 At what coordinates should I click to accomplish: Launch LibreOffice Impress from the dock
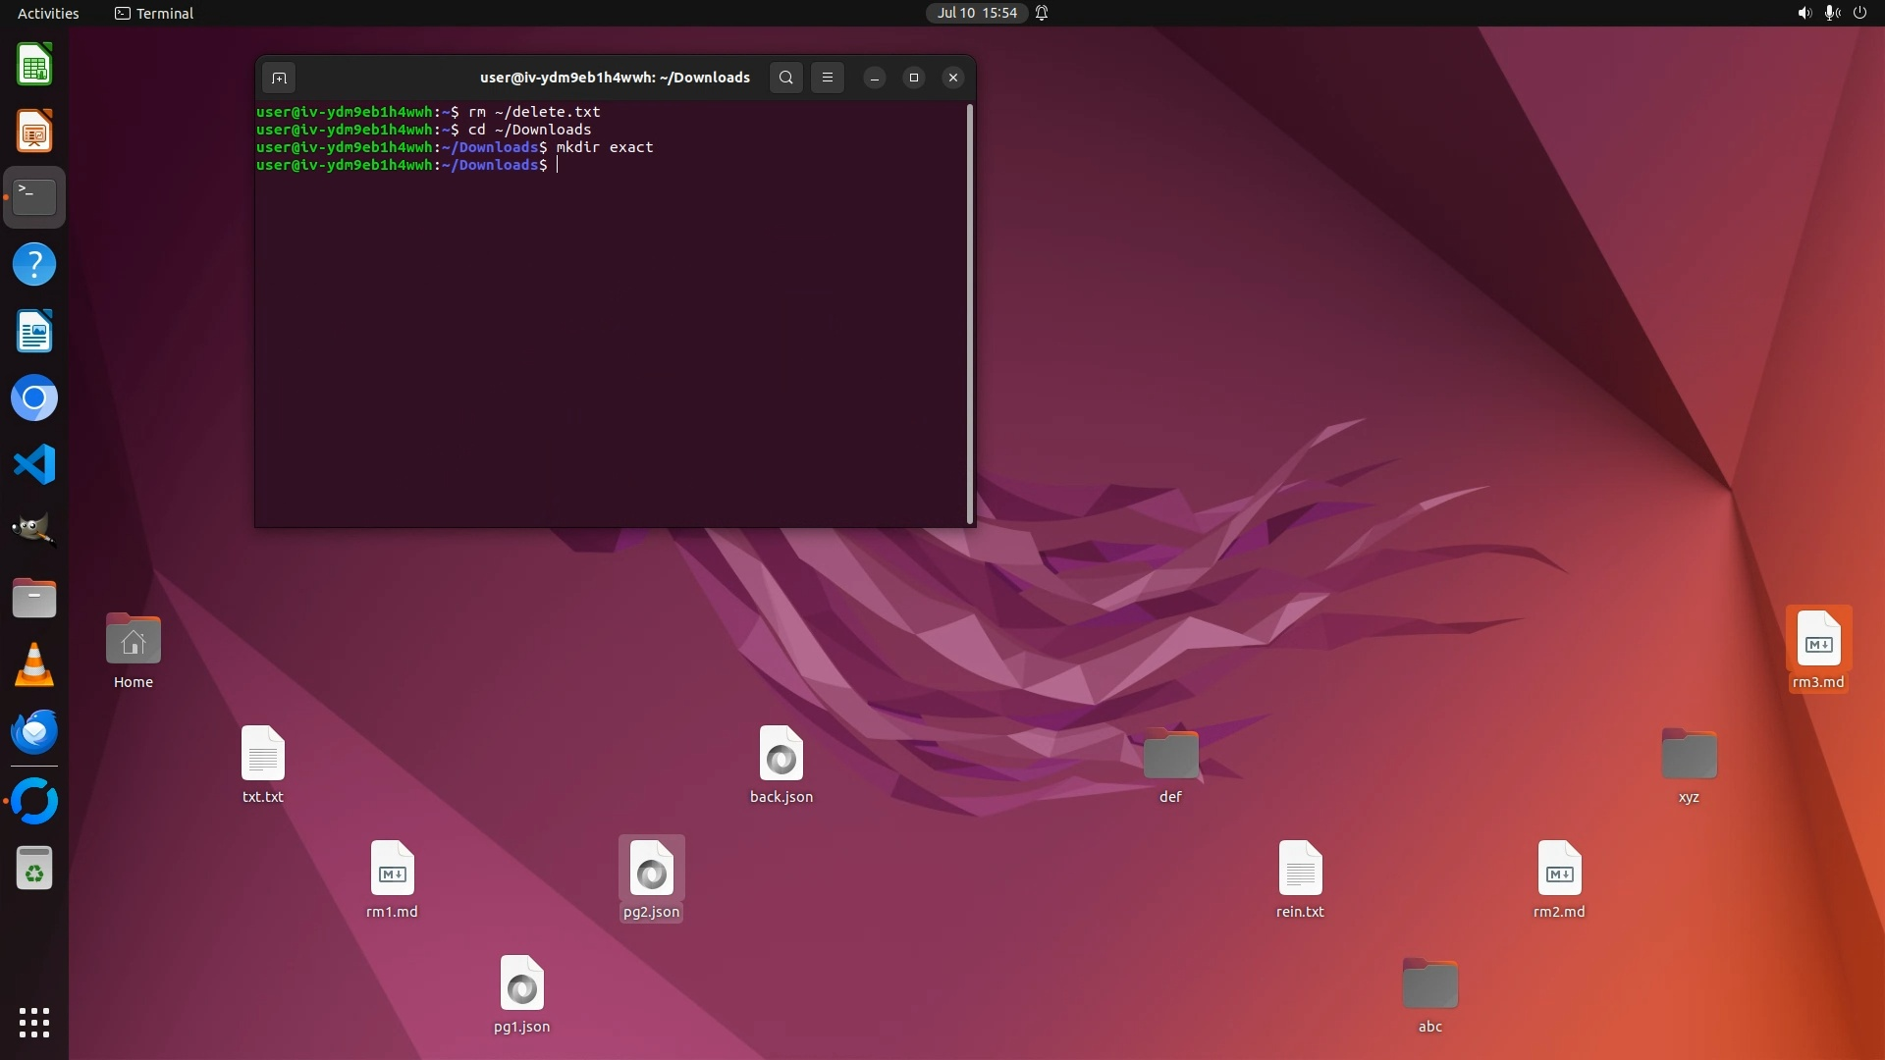coord(34,132)
